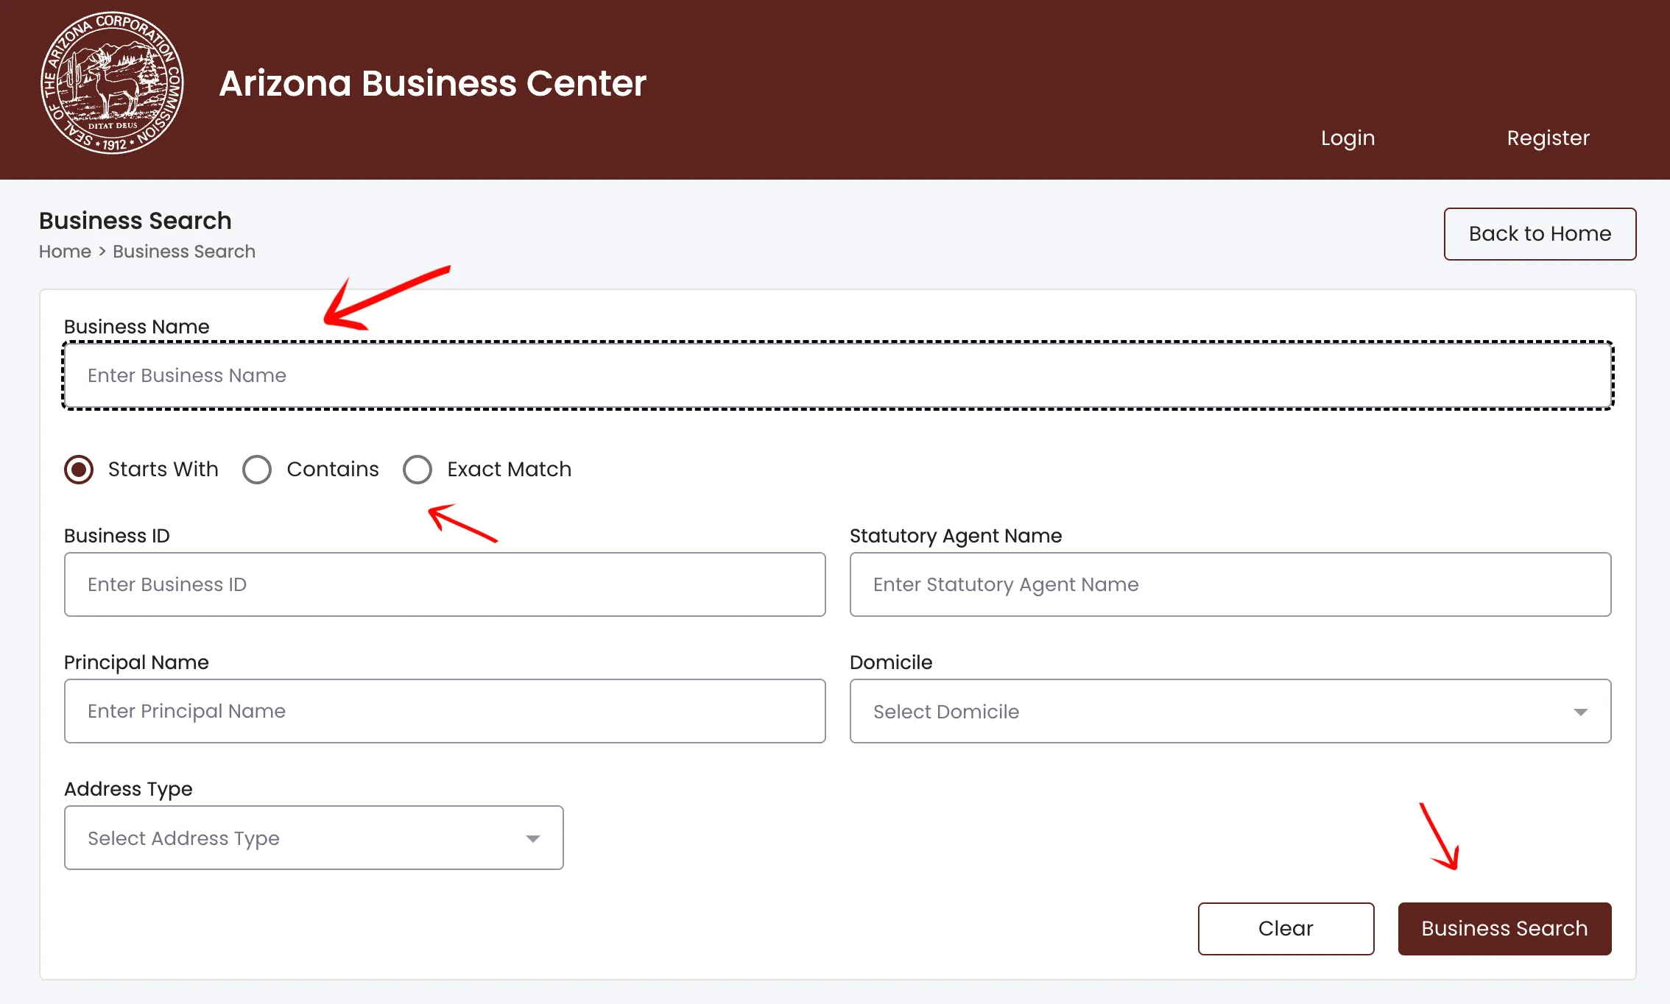Click the Clear button

pos(1286,929)
